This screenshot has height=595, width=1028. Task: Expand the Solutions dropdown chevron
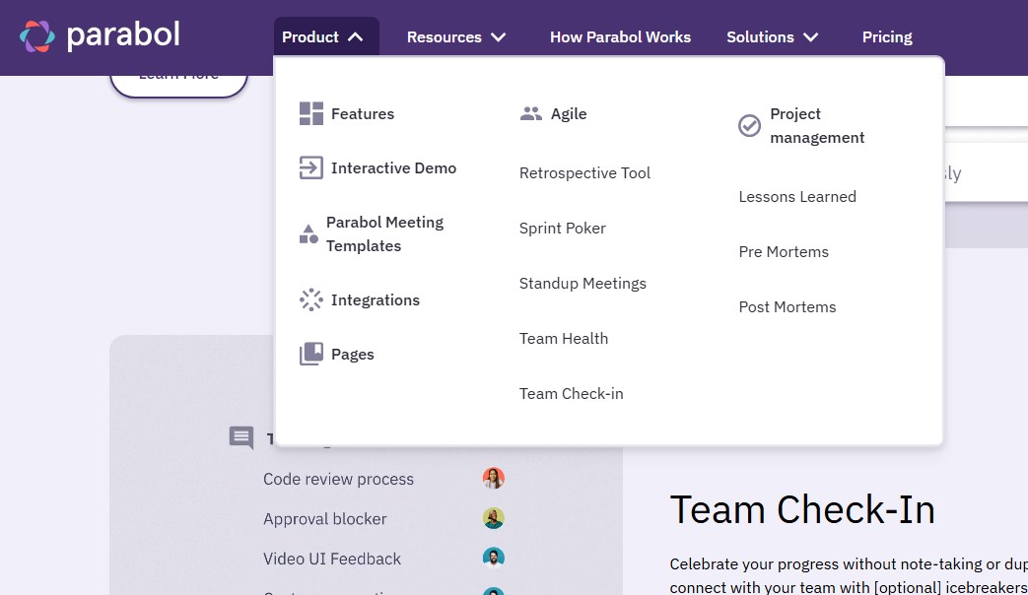(x=811, y=37)
